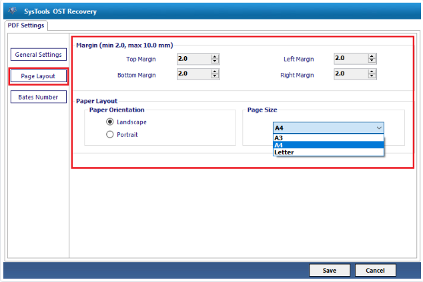Open General Settings section

(x=39, y=55)
